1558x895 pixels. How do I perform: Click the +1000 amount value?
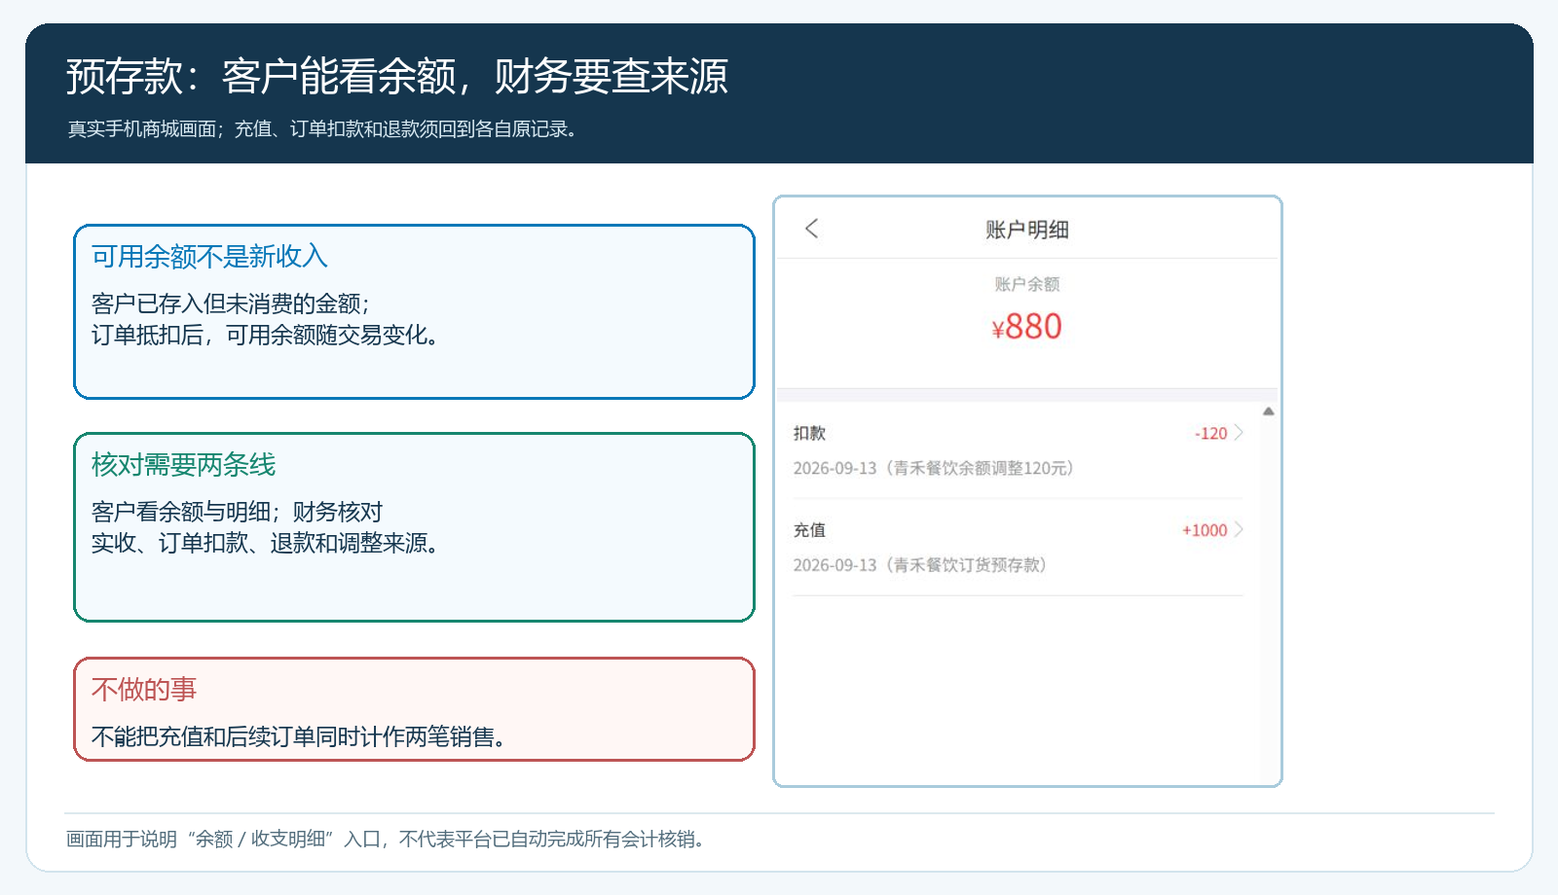point(1205,530)
